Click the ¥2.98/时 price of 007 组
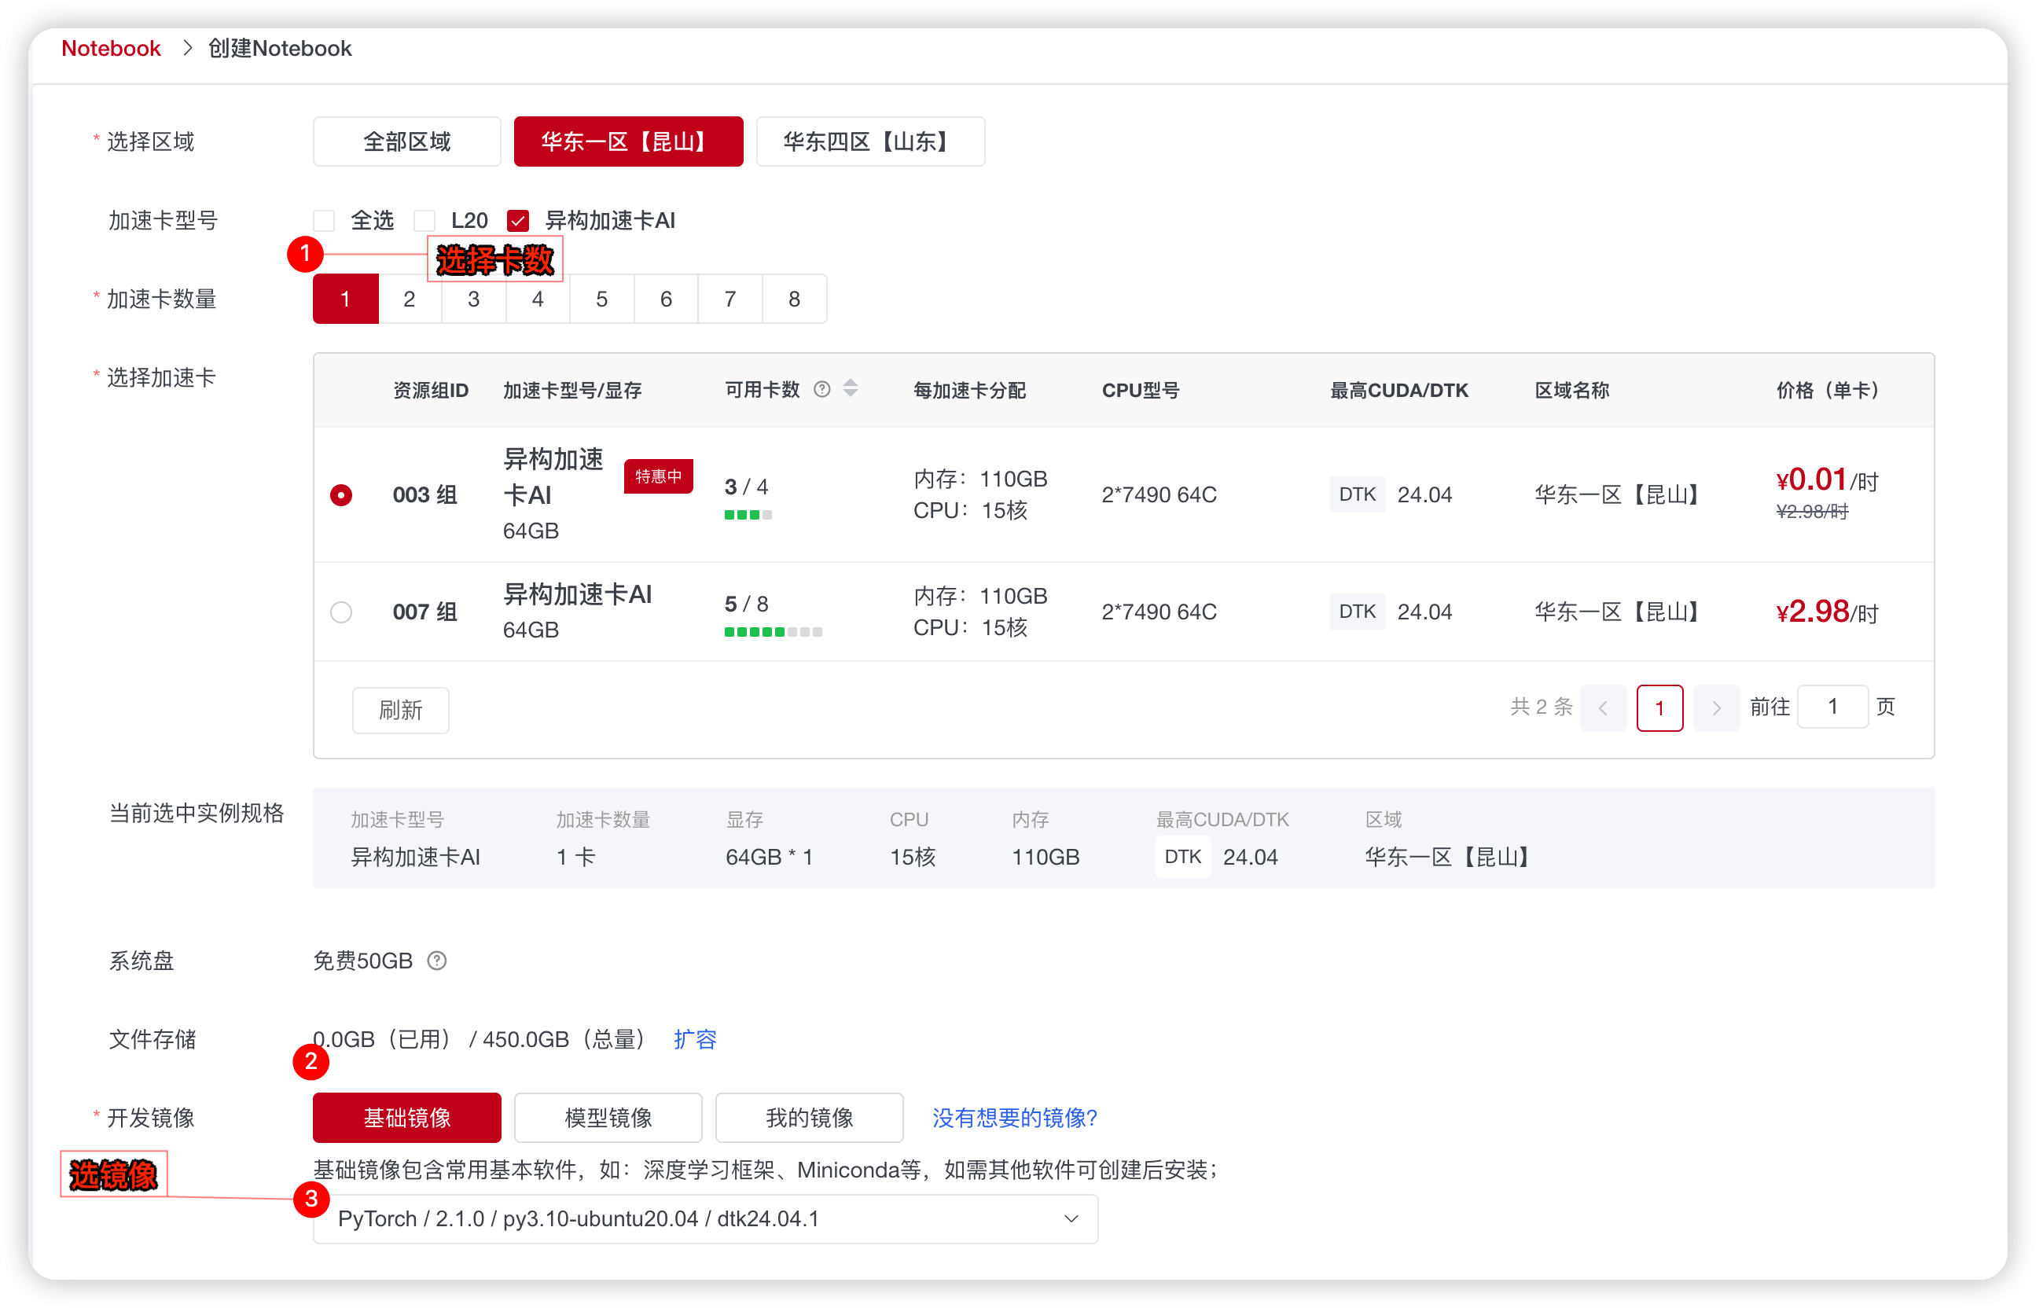Viewport: 2036px width, 1308px height. 1827,612
